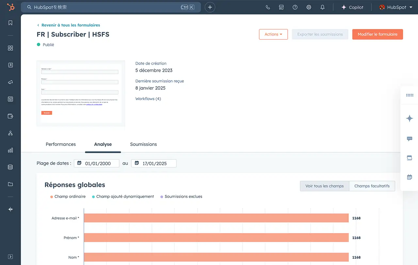Click Modifier le formulaire button

pyautogui.click(x=378, y=34)
